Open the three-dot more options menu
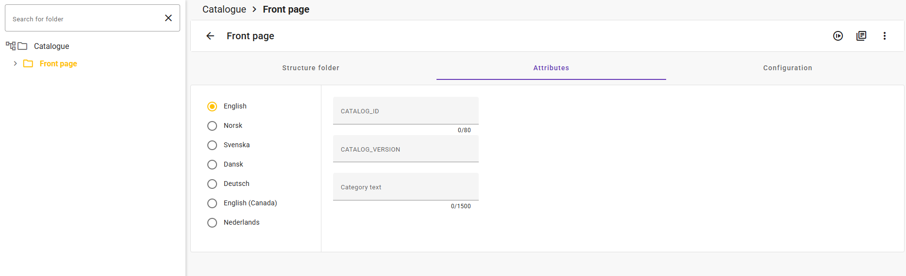Screen dimensions: 906x276 coord(885,36)
